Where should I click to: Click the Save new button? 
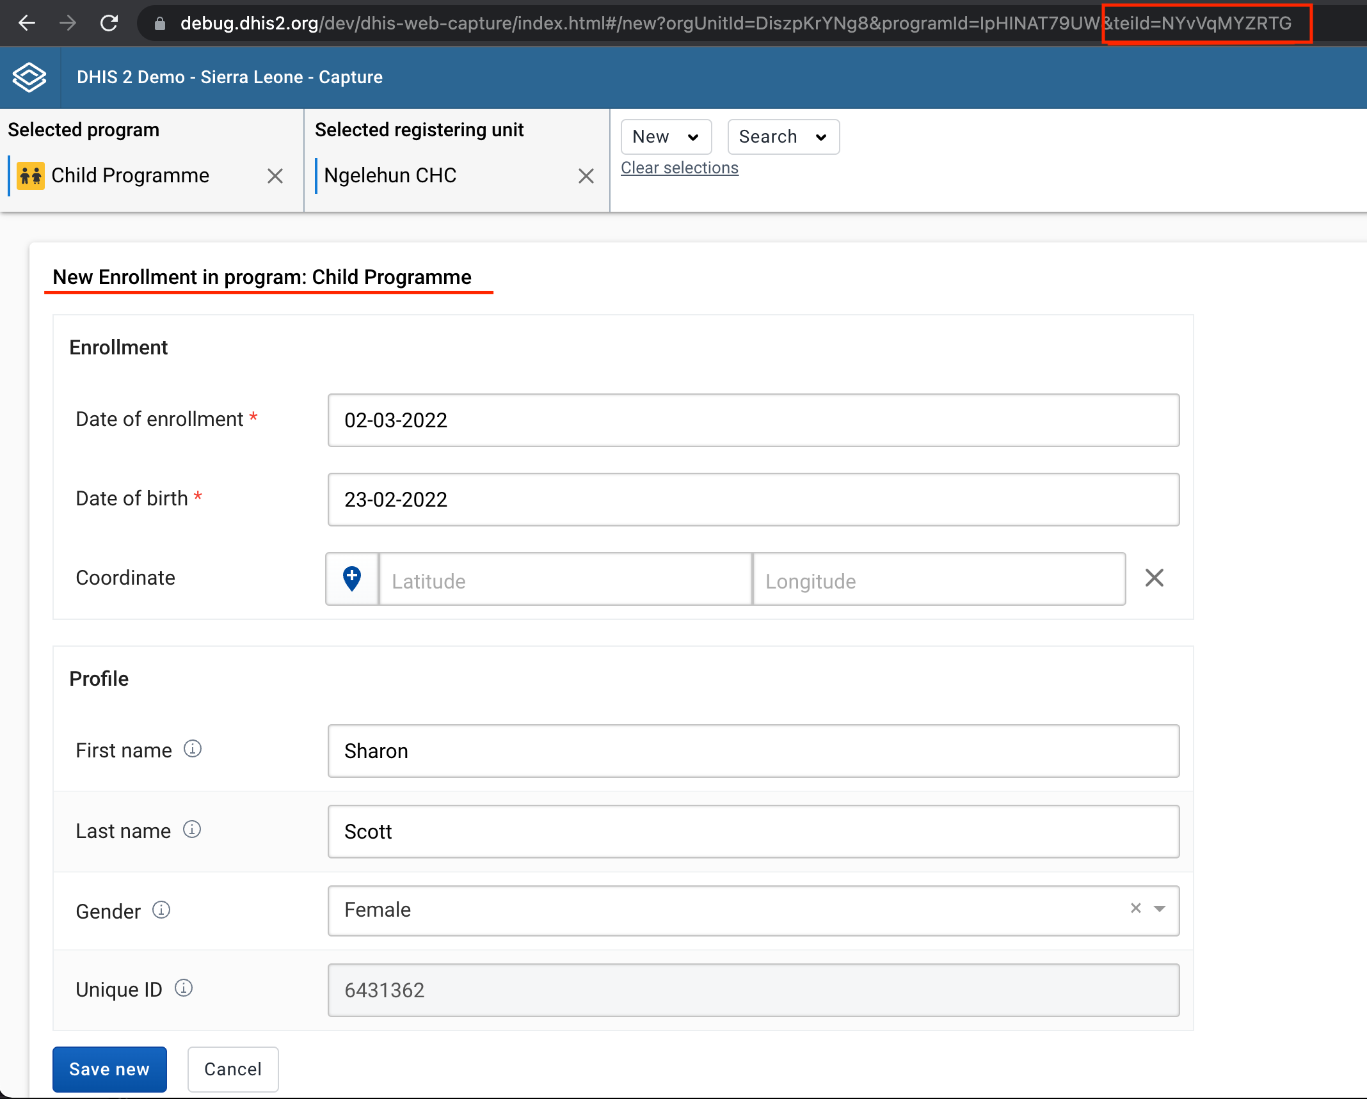(109, 1069)
